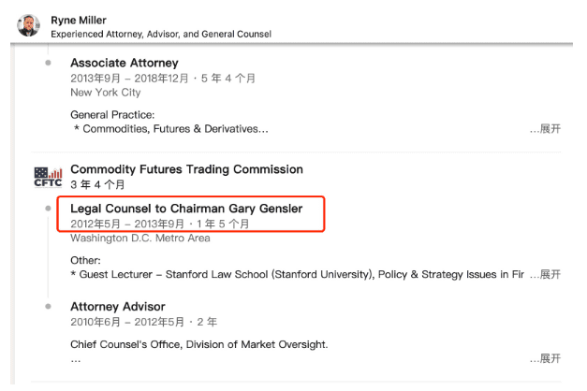587x391 pixels.
Task: Expand the Attorney Advisor description
Action: (x=545, y=358)
